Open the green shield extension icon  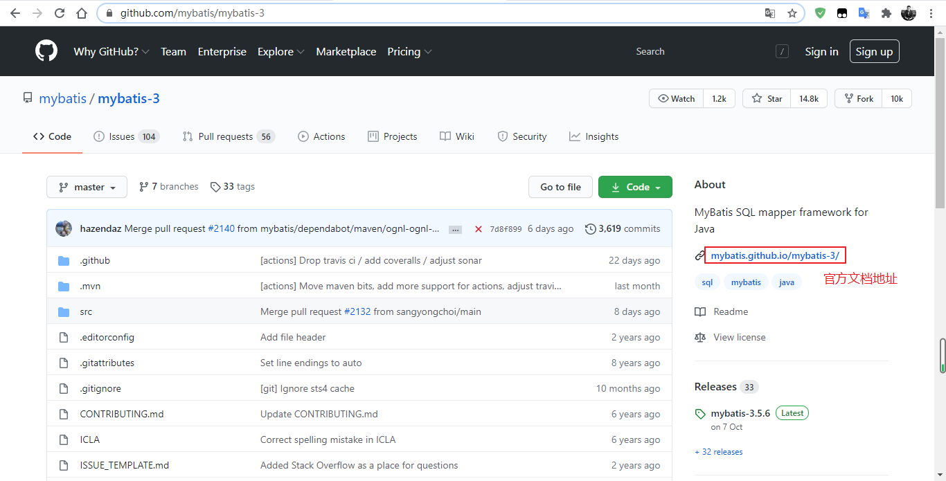pyautogui.click(x=820, y=13)
